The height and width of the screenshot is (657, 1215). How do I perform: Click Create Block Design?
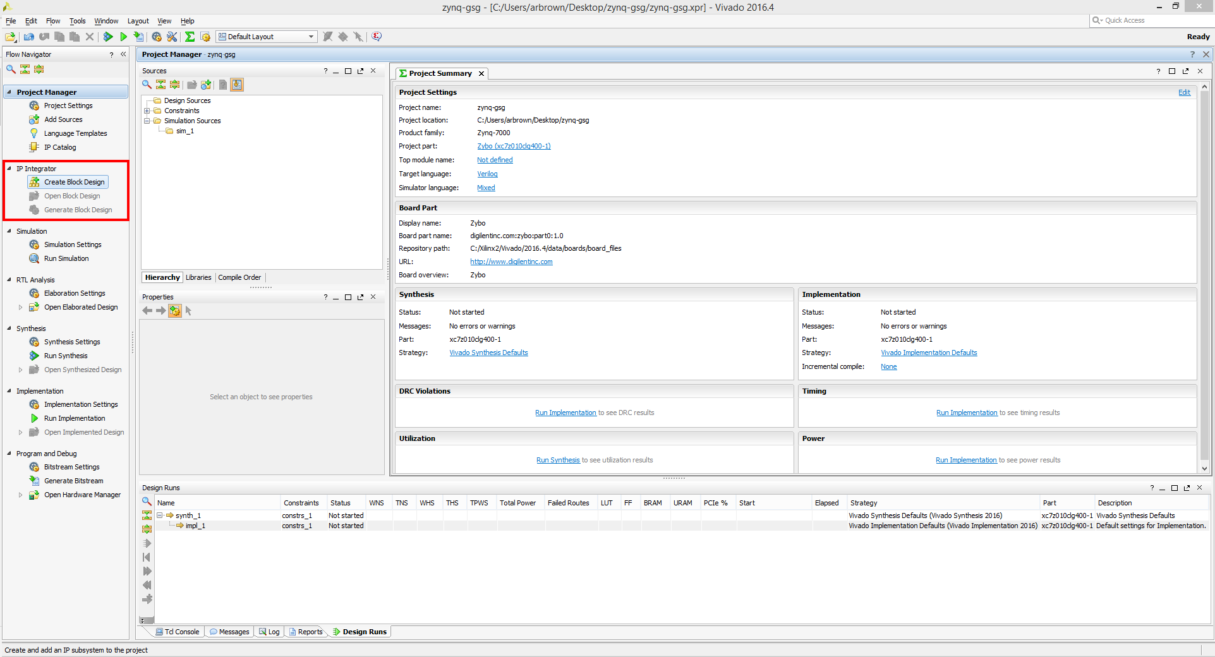[68, 182]
